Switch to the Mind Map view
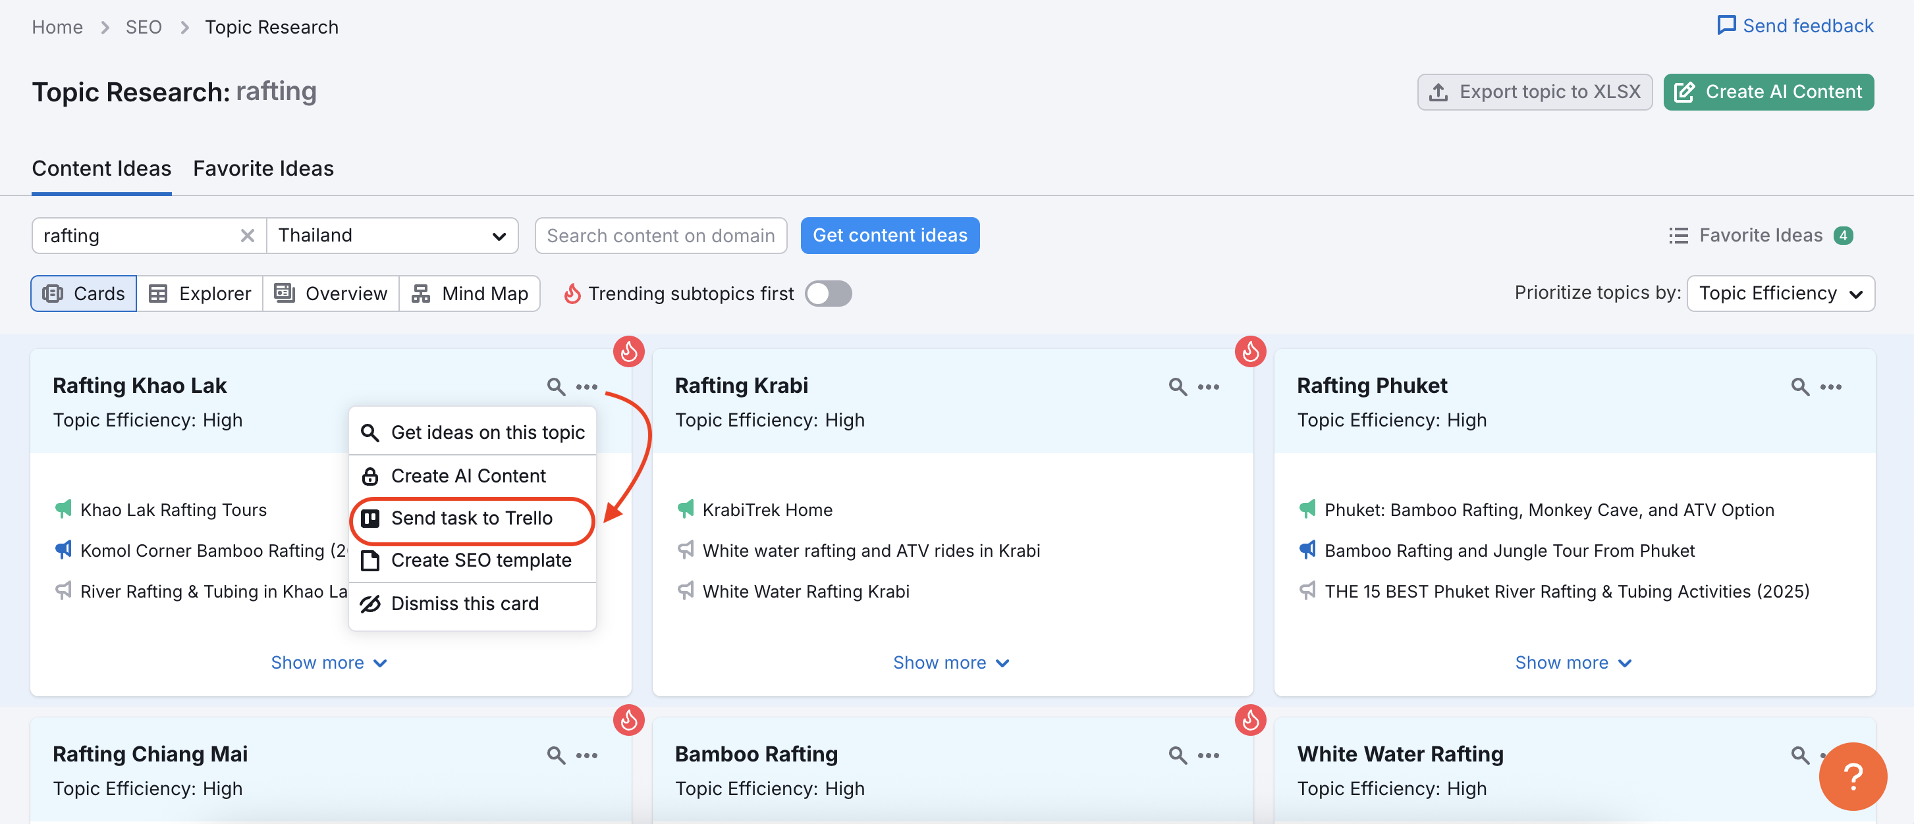The image size is (1914, 824). pos(470,294)
